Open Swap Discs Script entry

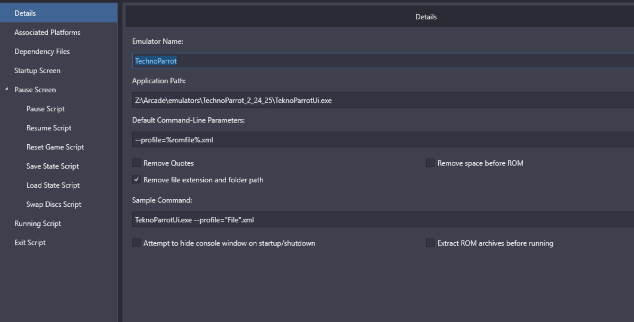pos(54,204)
